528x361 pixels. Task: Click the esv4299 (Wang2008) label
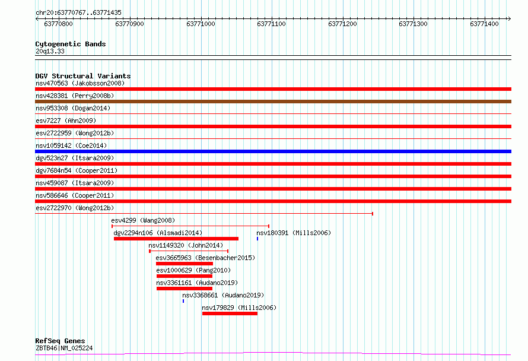click(143, 220)
